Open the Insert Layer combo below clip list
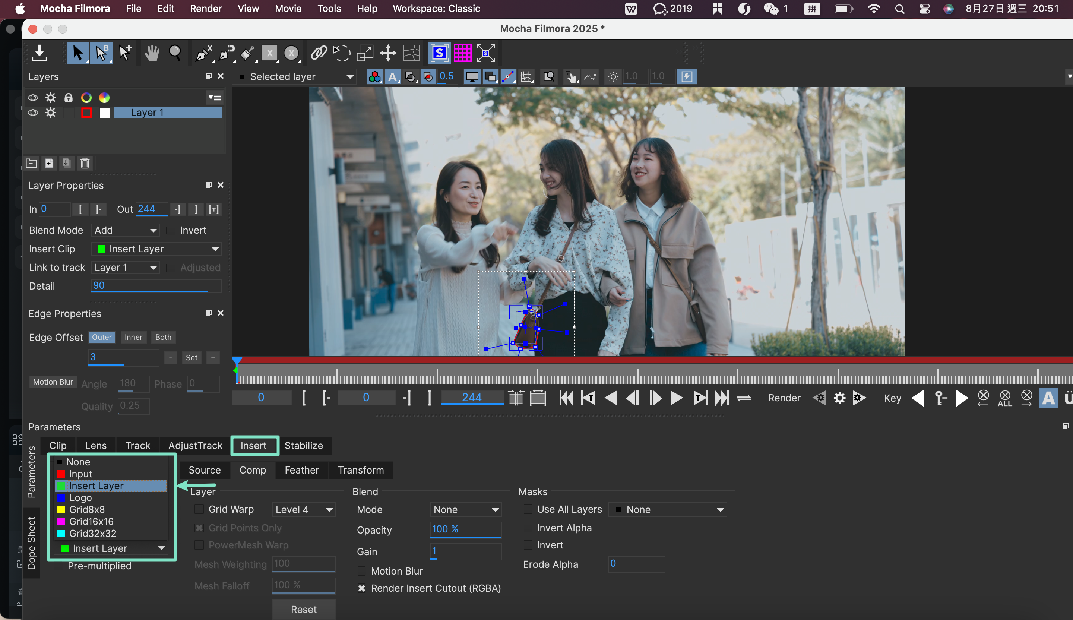 [111, 548]
